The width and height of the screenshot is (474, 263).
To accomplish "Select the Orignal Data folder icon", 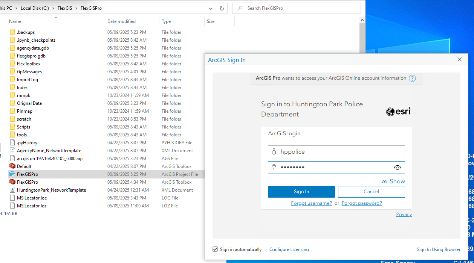I will click(12, 103).
